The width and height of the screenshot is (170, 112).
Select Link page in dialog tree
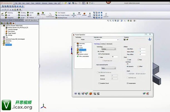80,52
